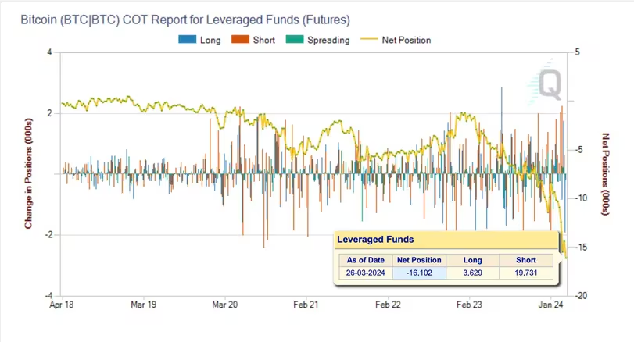Click the -16,102 net position cell

click(419, 273)
